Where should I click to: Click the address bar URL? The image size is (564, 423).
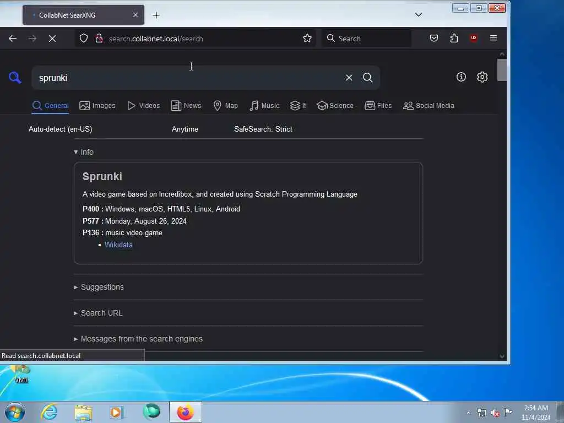[x=156, y=39]
